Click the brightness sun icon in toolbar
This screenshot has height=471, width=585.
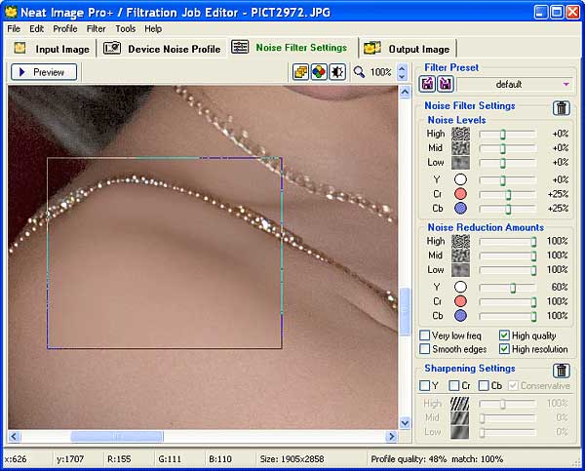point(337,72)
